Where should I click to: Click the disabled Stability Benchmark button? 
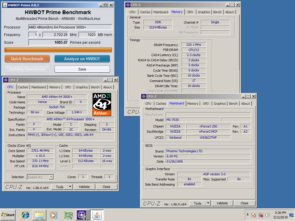pos(27,69)
